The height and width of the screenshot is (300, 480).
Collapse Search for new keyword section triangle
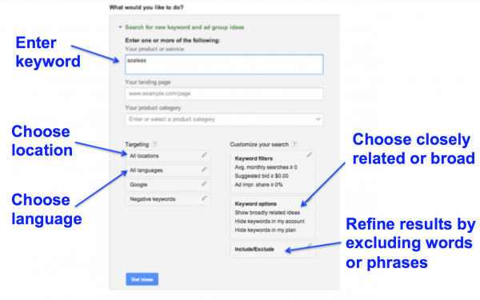pyautogui.click(x=120, y=27)
